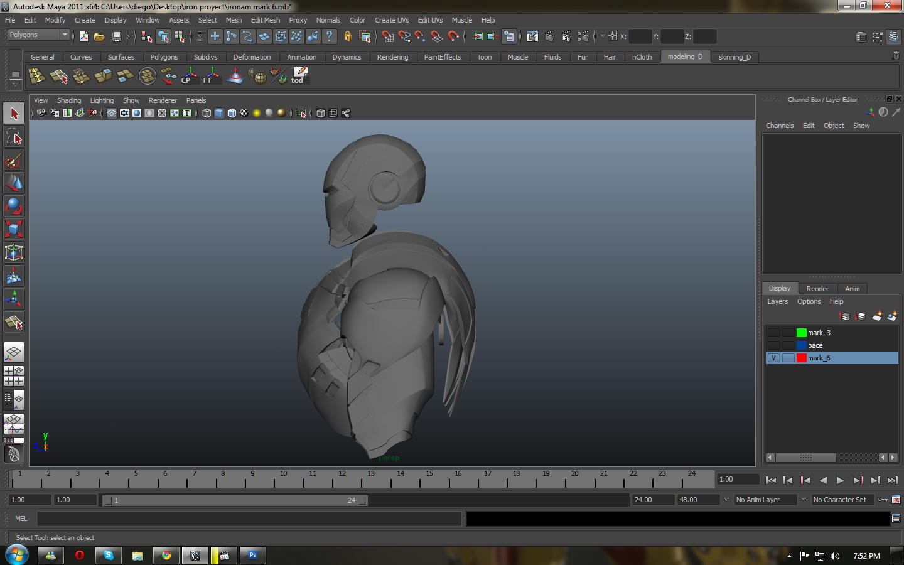Choose the Paint Selection tool
Viewport: 904px width, 565px height.
pyautogui.click(x=14, y=160)
